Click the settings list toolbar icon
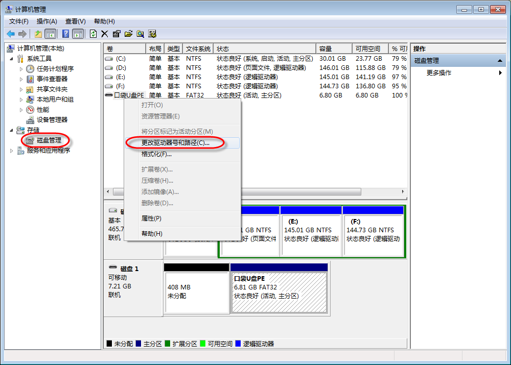 pos(152,34)
